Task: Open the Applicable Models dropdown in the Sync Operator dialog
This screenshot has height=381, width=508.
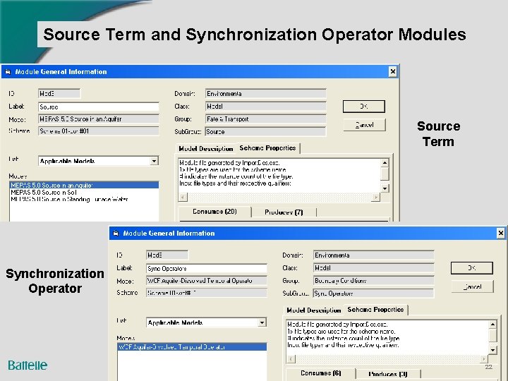Action: (x=262, y=322)
